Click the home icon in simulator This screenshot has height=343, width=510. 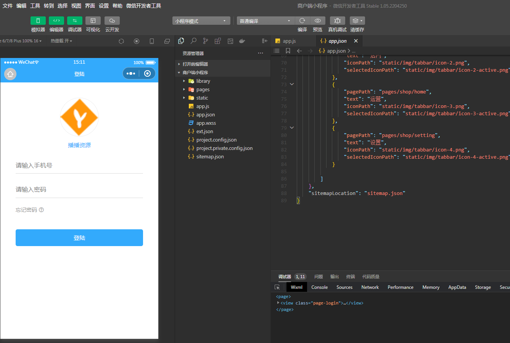(x=10, y=74)
